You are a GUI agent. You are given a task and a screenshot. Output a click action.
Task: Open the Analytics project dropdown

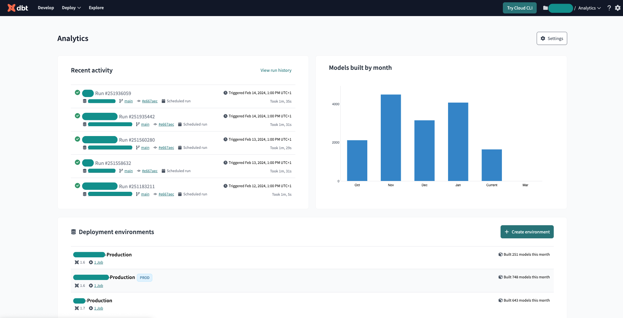click(x=590, y=8)
